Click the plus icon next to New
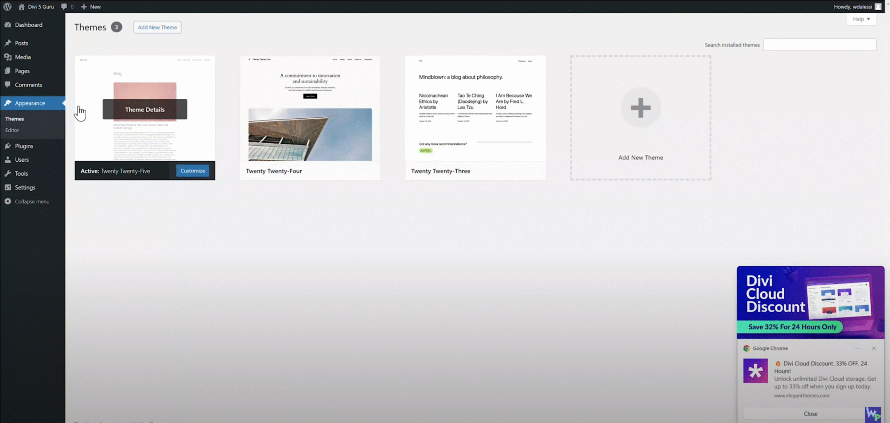The height and width of the screenshot is (423, 890). coord(84,7)
